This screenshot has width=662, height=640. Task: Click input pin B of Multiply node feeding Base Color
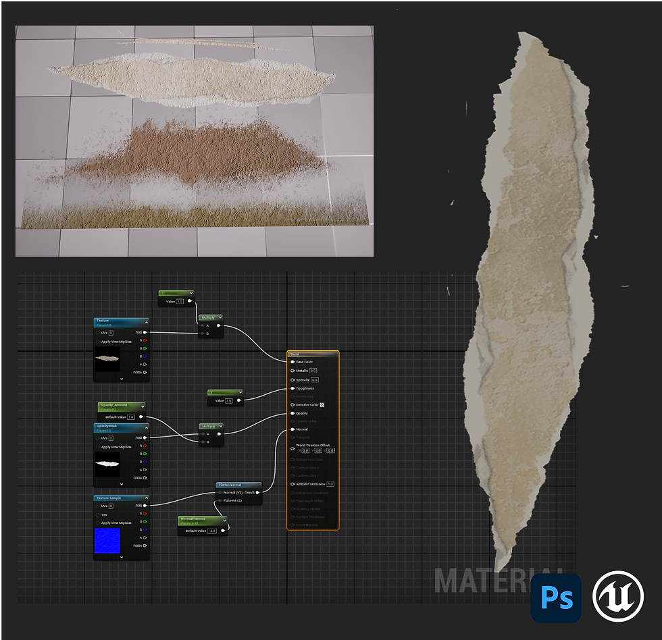tap(203, 334)
